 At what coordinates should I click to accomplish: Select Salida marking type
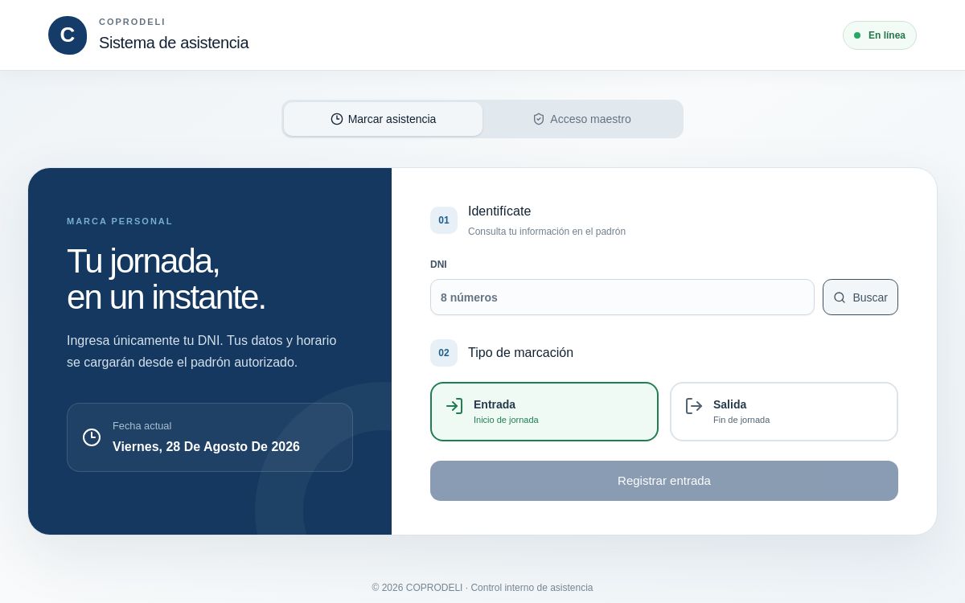point(784,412)
